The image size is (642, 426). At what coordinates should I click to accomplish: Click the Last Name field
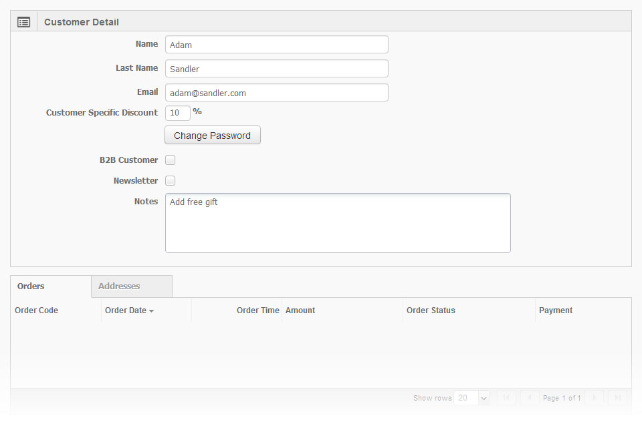277,69
